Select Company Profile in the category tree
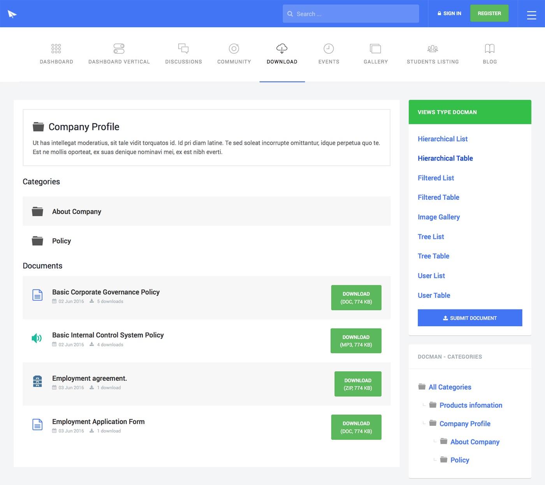Image resolution: width=545 pixels, height=485 pixels. pyautogui.click(x=465, y=423)
